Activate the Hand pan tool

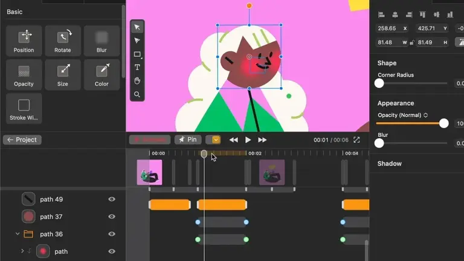pos(137,81)
